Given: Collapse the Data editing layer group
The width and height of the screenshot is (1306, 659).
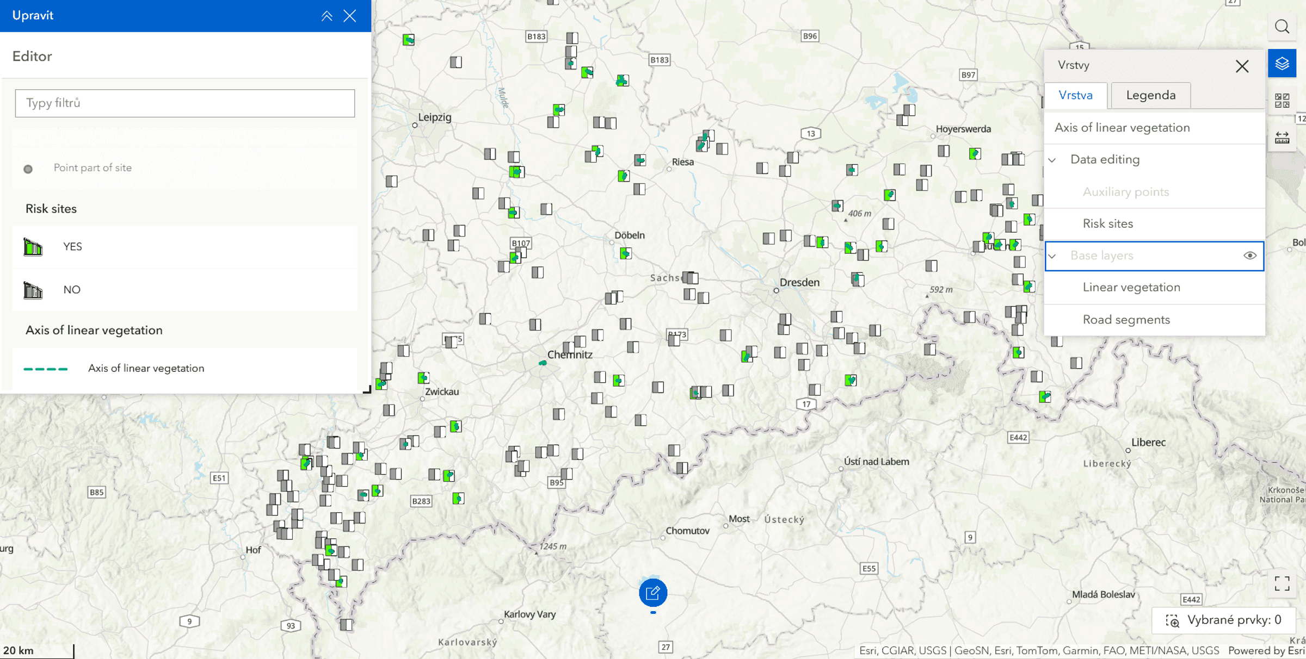Looking at the screenshot, I should [x=1052, y=160].
